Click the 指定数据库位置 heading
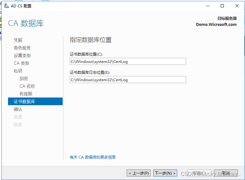The width and height of the screenshot is (245, 180). (91, 40)
